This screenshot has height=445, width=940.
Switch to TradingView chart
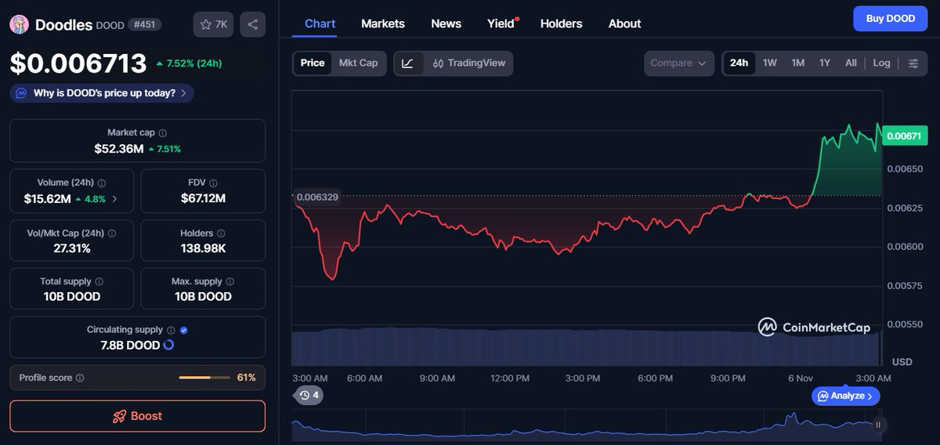[x=469, y=63]
